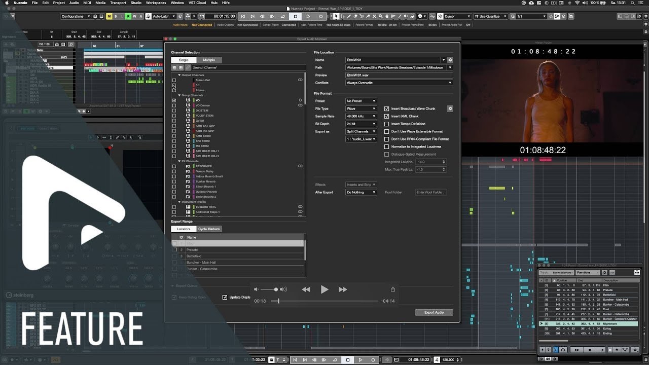This screenshot has width=649, height=365.
Task: Click Play in the bottom transport bar
Action: [360, 360]
